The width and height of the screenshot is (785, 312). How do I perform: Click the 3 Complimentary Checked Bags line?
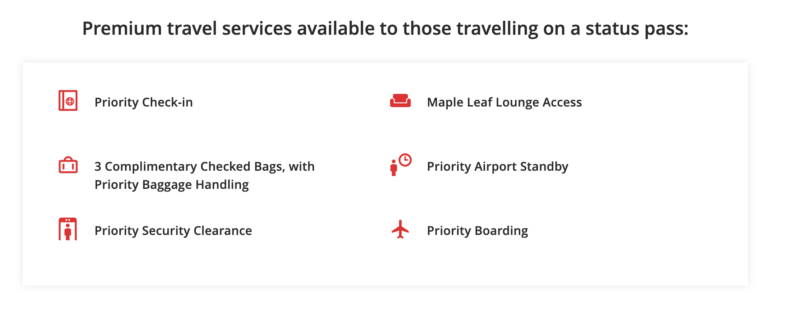coord(204,167)
